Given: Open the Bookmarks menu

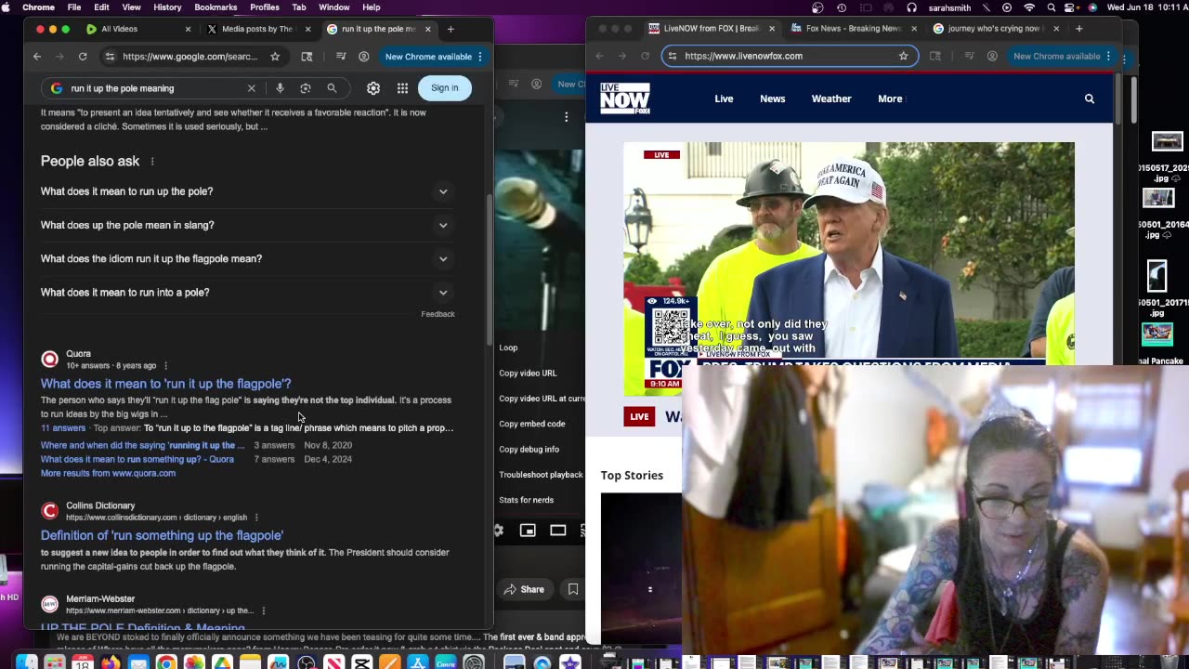Looking at the screenshot, I should pyautogui.click(x=216, y=7).
